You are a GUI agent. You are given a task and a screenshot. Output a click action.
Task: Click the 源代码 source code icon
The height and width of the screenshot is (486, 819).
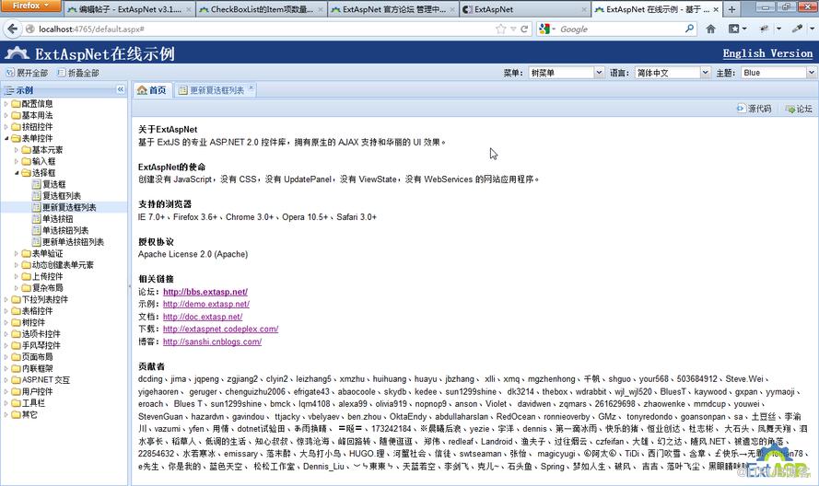point(742,109)
